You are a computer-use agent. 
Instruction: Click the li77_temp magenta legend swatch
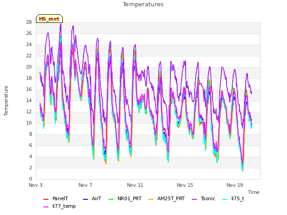point(46,207)
